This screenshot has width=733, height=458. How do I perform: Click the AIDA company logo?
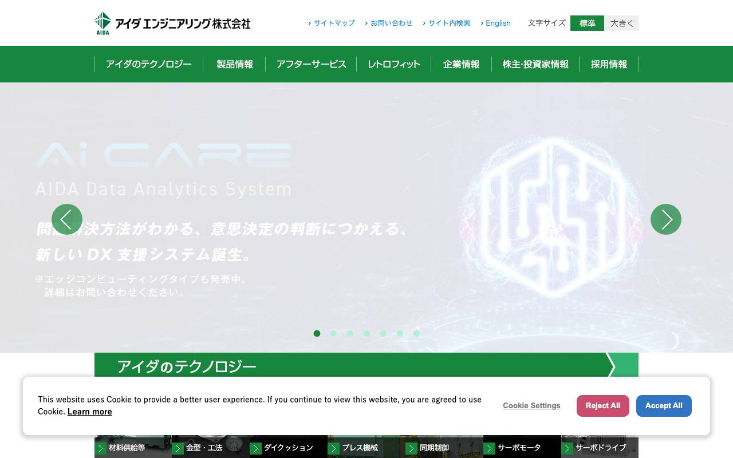pyautogui.click(x=172, y=23)
